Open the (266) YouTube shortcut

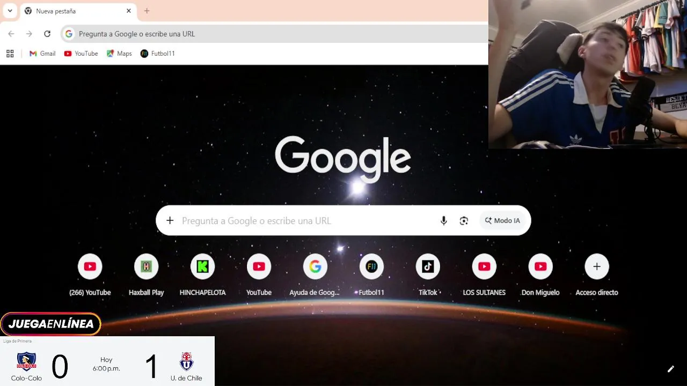(x=90, y=275)
